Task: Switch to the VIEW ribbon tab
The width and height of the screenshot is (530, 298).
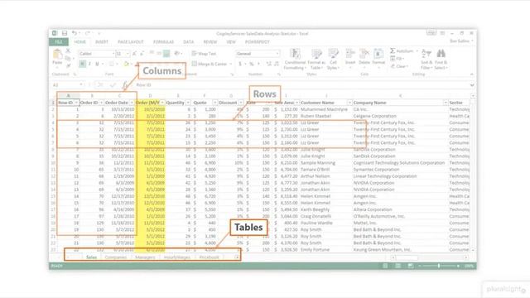Action: click(231, 42)
